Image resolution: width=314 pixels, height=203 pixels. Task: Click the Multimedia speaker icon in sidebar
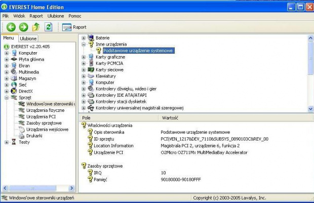(x=14, y=72)
